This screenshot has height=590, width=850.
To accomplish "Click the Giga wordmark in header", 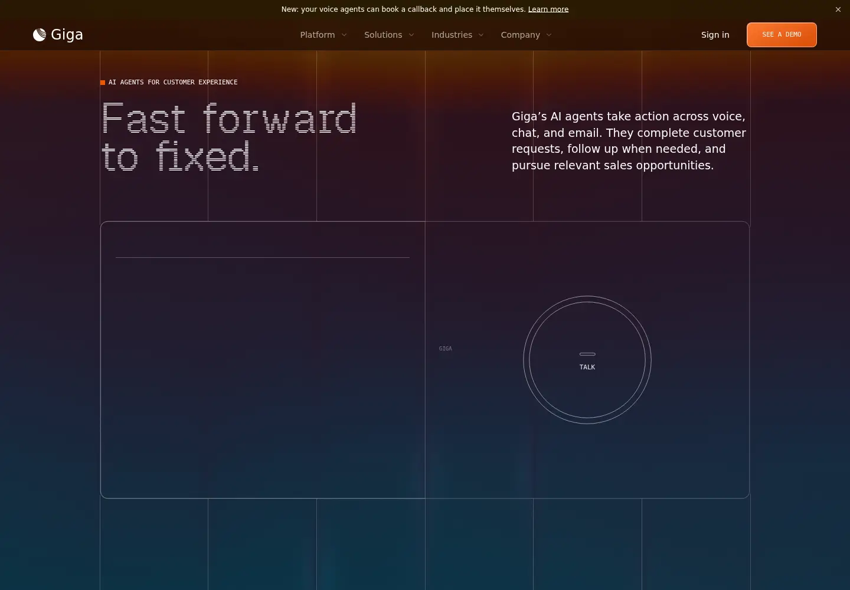I will click(67, 35).
